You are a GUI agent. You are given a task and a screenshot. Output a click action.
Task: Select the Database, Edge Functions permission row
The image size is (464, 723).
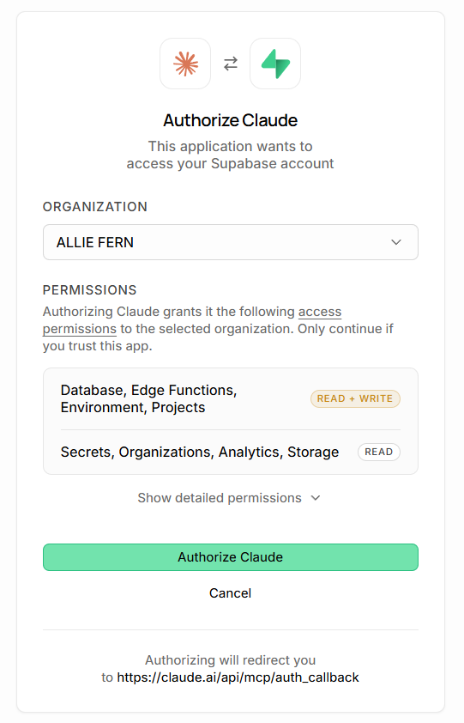coord(231,398)
